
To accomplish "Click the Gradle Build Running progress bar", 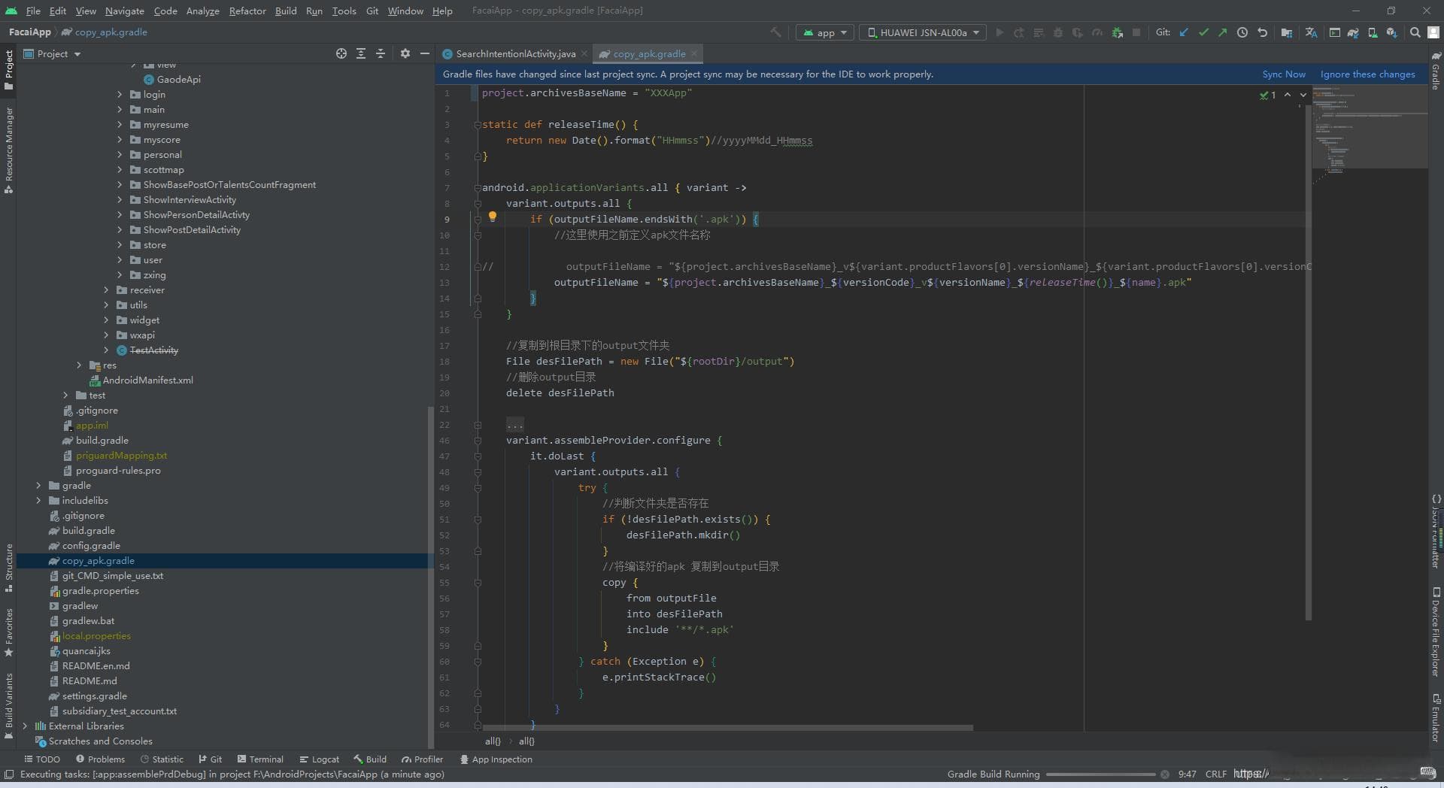I will [1100, 774].
